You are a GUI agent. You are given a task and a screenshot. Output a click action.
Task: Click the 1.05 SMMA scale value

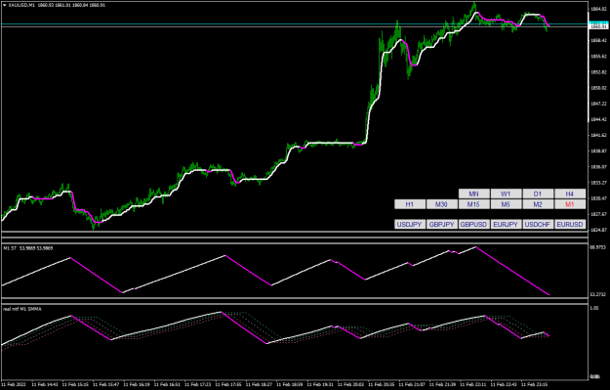pyautogui.click(x=594, y=308)
